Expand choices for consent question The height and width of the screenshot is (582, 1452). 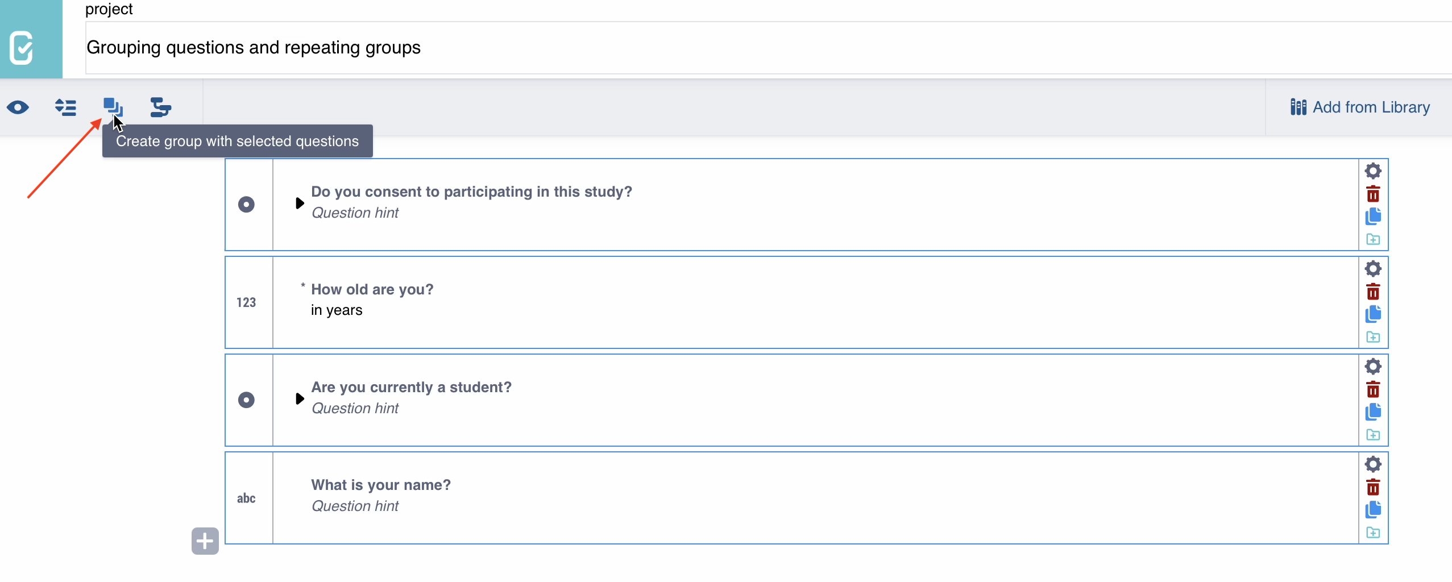[300, 203]
